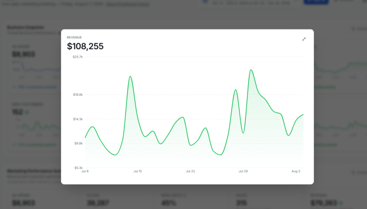This screenshot has height=209, width=367.
Task: Click the blurred blue button in the top bar
Action: point(316,2)
